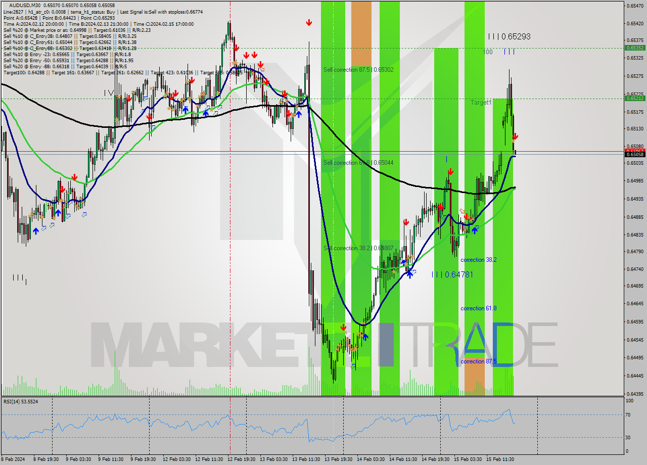Viewport: 647px width, 465px height.
Task: Click the '9 Feb 11:30' time axis label
Action: coord(111,459)
